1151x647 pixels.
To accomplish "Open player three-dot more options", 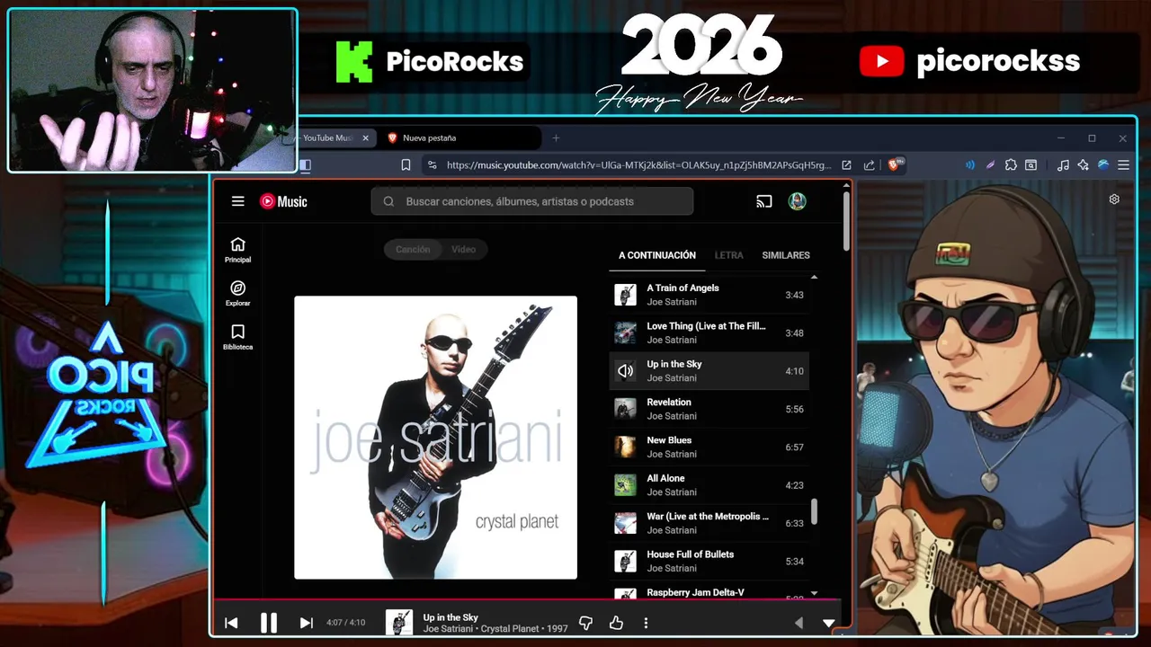I will point(646,623).
